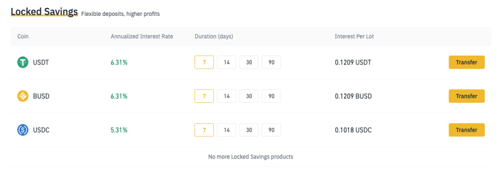
Task: Select 30-day duration for BUSD
Action: pyautogui.click(x=249, y=96)
